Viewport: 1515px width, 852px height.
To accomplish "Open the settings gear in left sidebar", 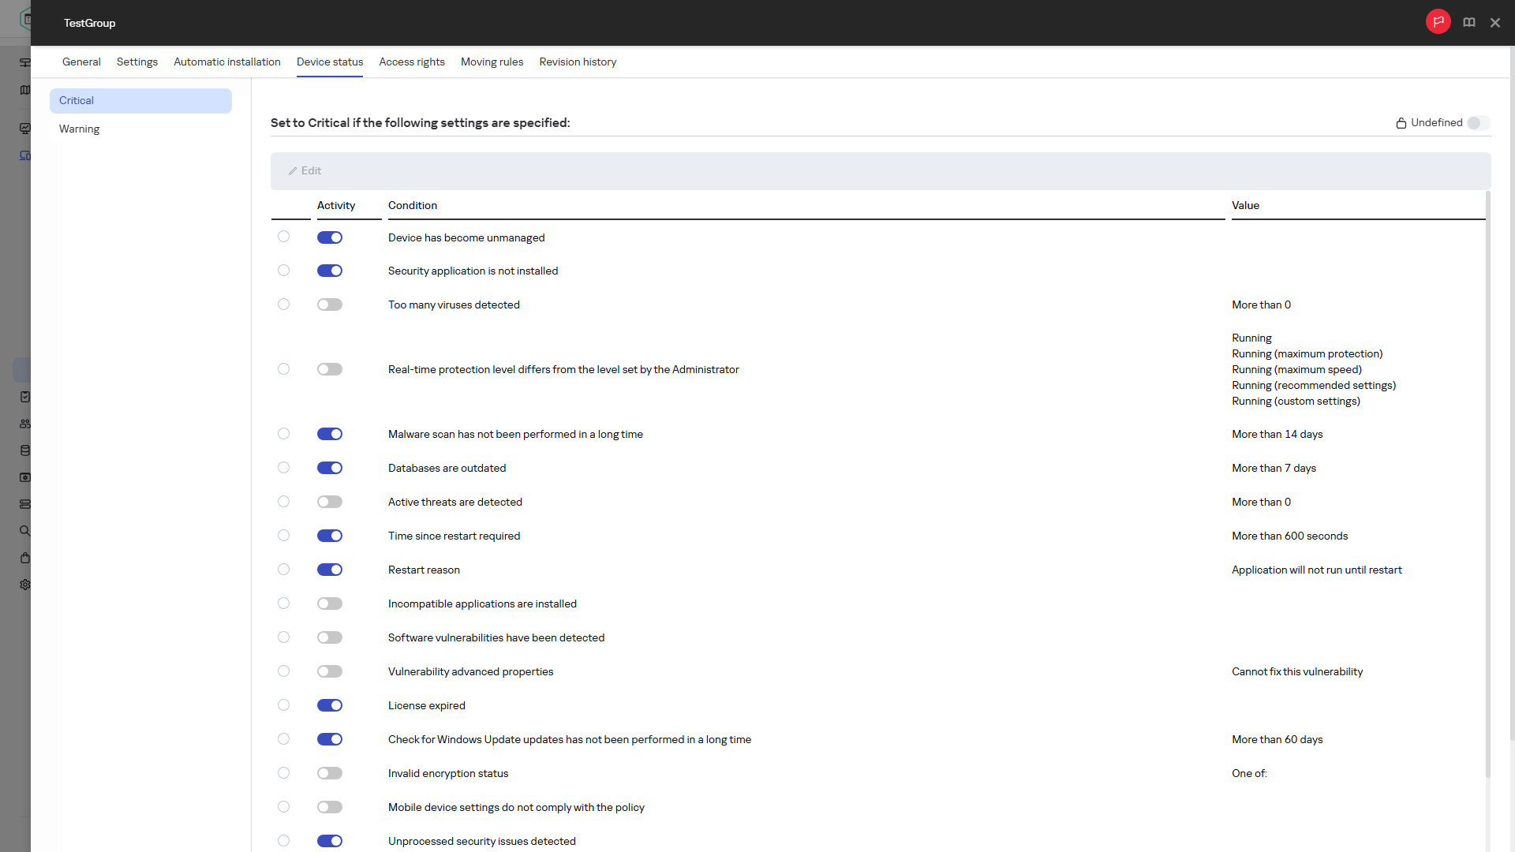I will (24, 585).
